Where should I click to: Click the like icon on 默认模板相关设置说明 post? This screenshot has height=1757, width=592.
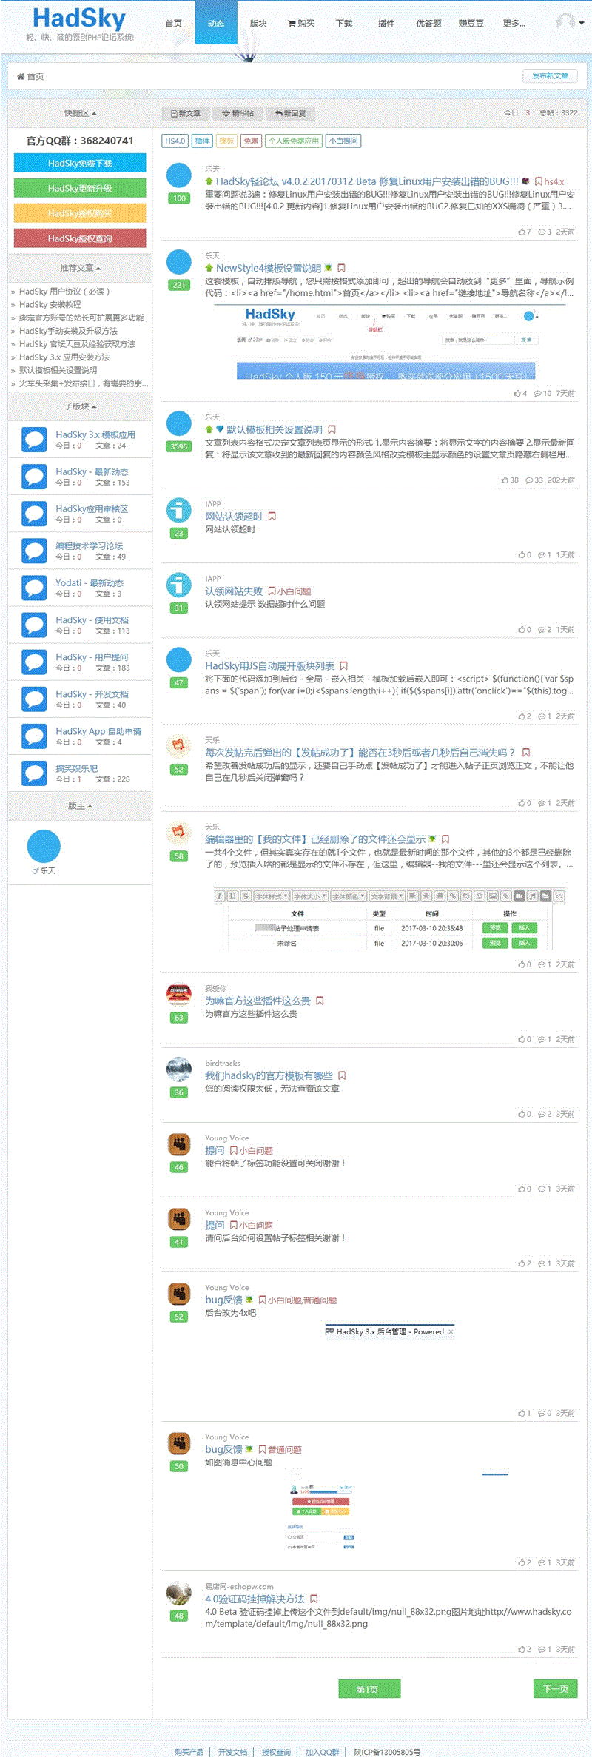coord(505,480)
